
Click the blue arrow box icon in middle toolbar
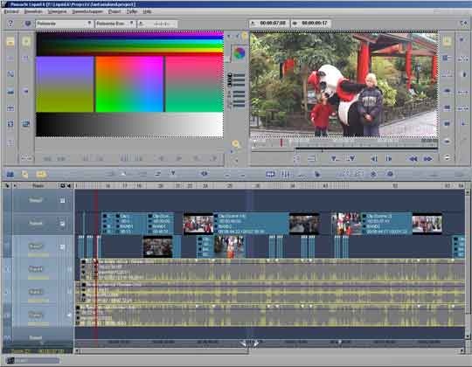(x=270, y=174)
